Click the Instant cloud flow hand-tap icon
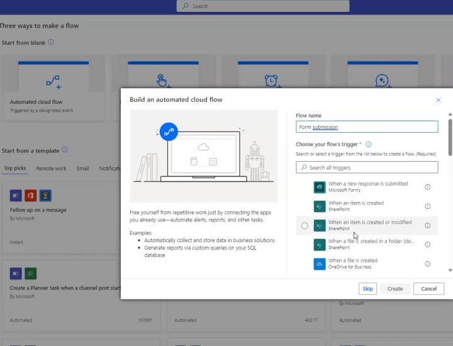The image size is (453, 346). tap(163, 81)
